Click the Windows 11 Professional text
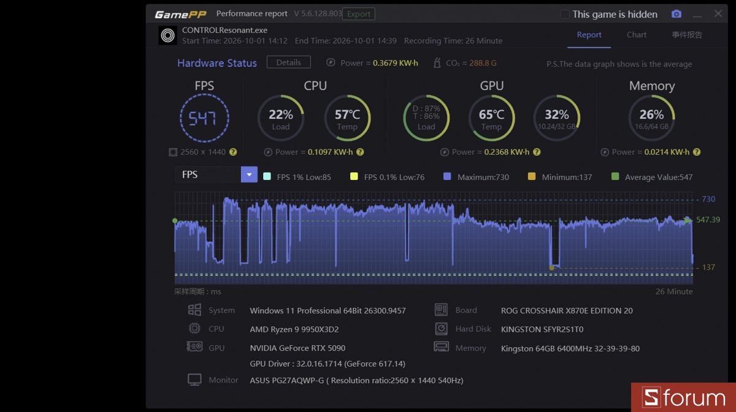The width and height of the screenshot is (736, 412). pos(328,310)
